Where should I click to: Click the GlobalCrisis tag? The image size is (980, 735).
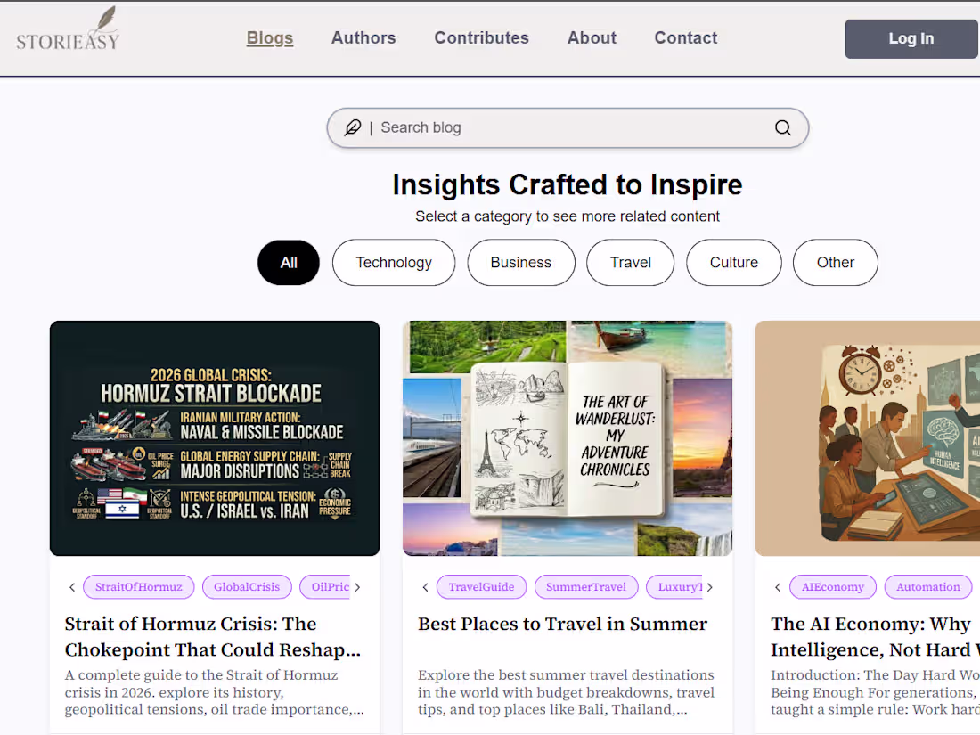(x=247, y=587)
